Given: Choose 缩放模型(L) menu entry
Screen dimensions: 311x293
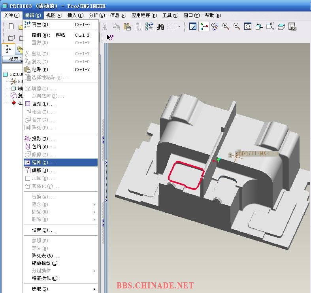Looking at the screenshot, I should (x=61, y=263).
